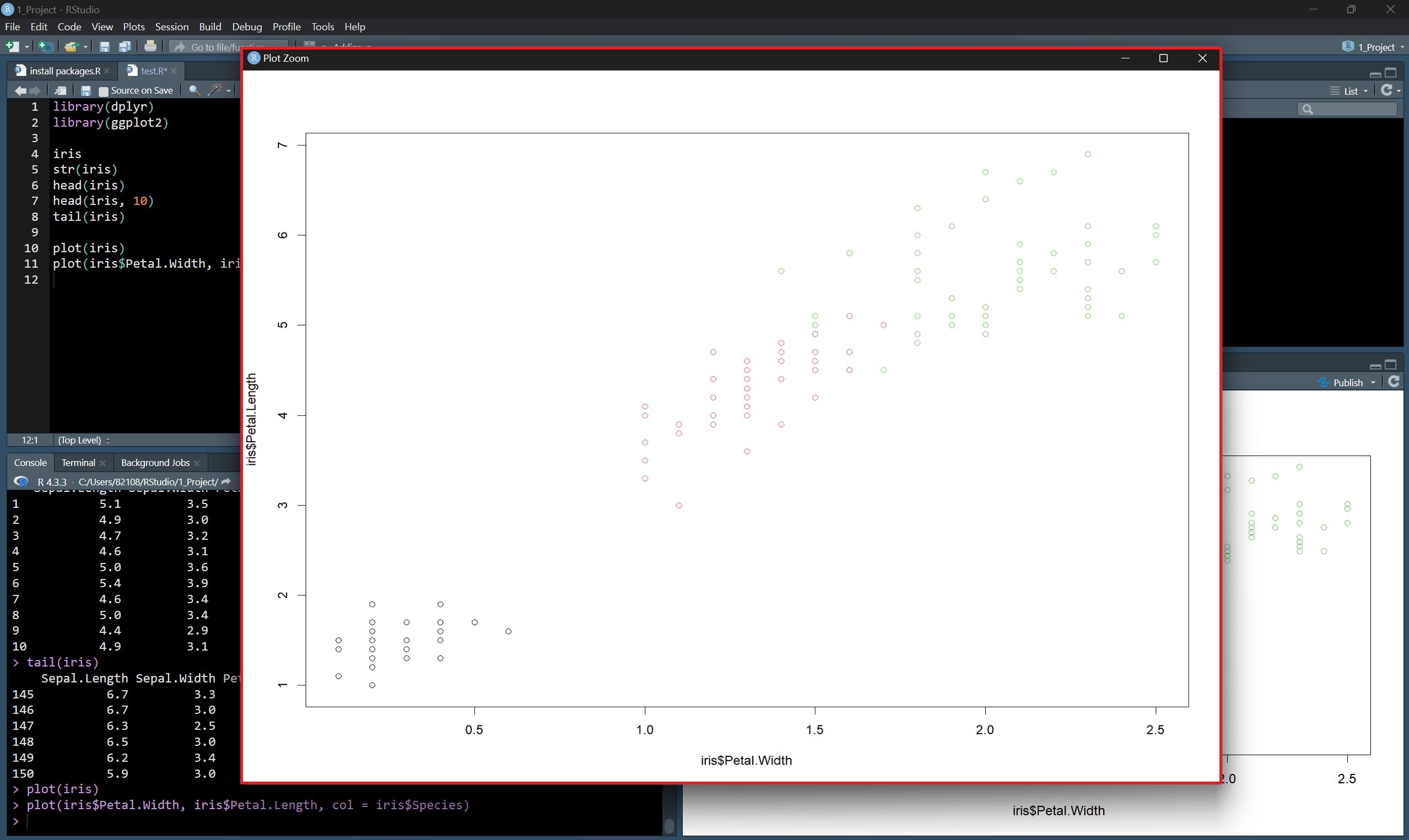Open the Session menu
This screenshot has height=840, width=1409.
click(x=171, y=26)
